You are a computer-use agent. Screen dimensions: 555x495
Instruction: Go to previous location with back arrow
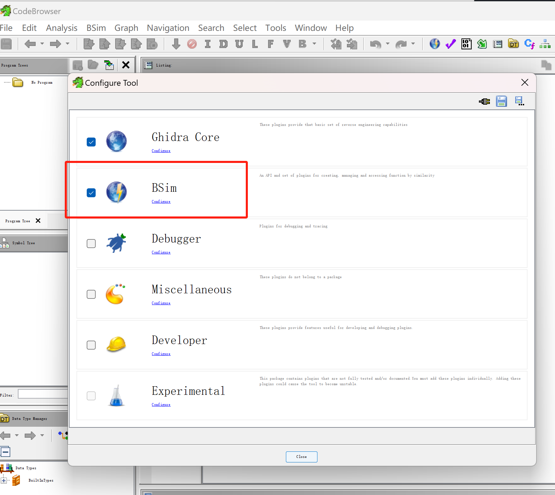pyautogui.click(x=30, y=44)
